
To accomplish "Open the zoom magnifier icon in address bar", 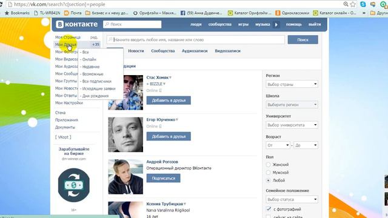I will click(346, 4).
